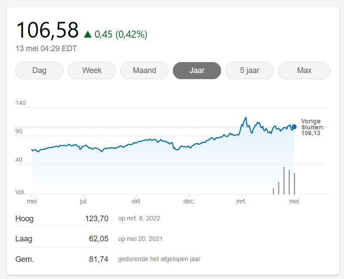Click the Laag value 62,05
The image size is (344, 279).
pos(98,239)
